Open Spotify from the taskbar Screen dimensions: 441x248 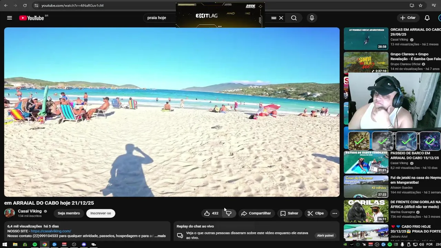click(35, 245)
